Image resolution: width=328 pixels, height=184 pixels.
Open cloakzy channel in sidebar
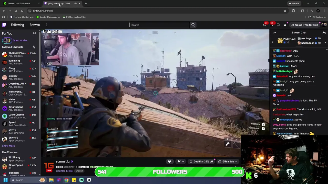tap(19, 77)
